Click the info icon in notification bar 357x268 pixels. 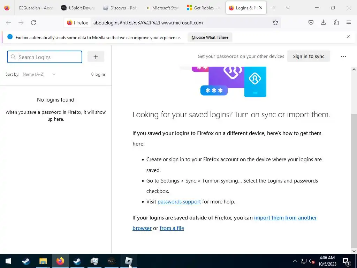coord(10,37)
